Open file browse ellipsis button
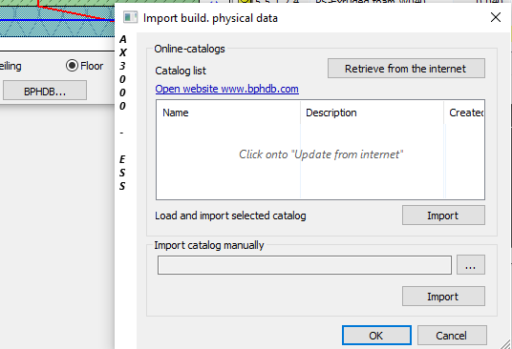 click(471, 265)
